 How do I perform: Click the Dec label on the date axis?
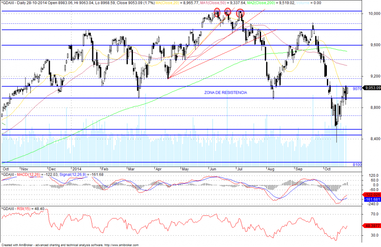click(x=52, y=169)
